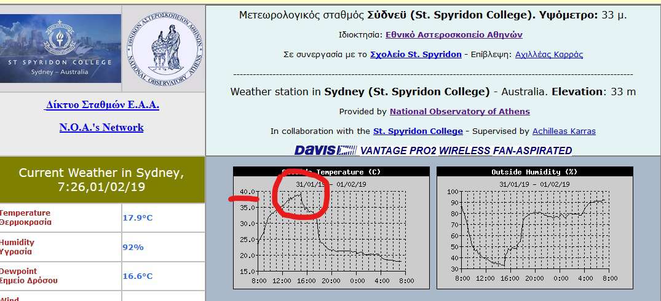The height and width of the screenshot is (301, 661).
Task: Click the 92% humidity value
Action: [x=133, y=247]
